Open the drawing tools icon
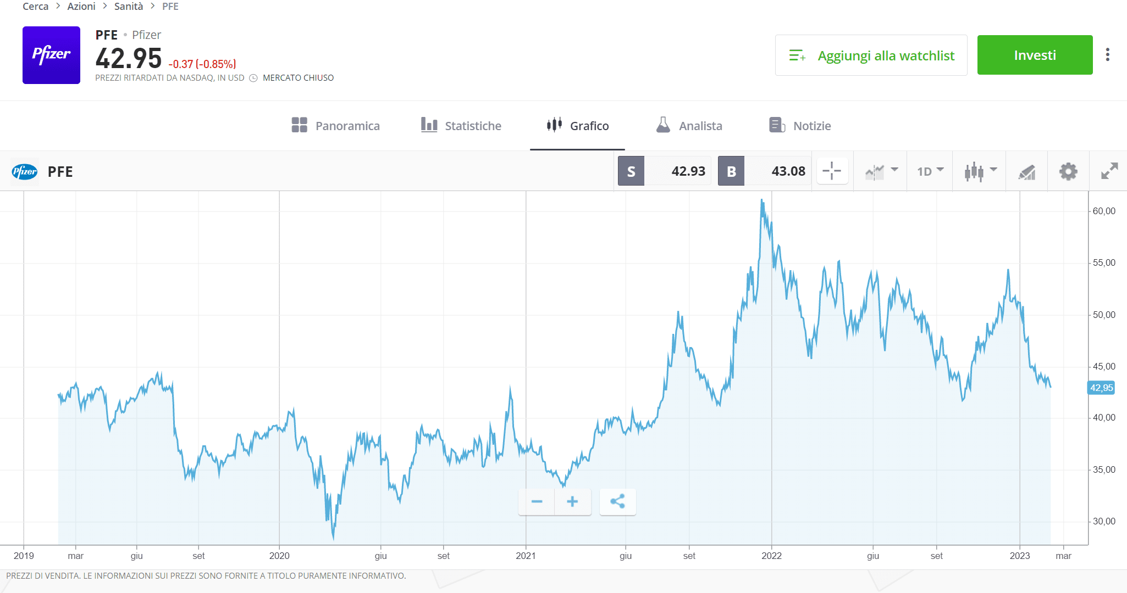This screenshot has width=1127, height=593. coord(1027,172)
